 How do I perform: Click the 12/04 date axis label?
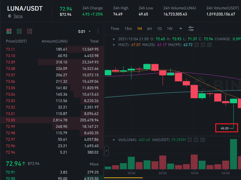pos(194,173)
